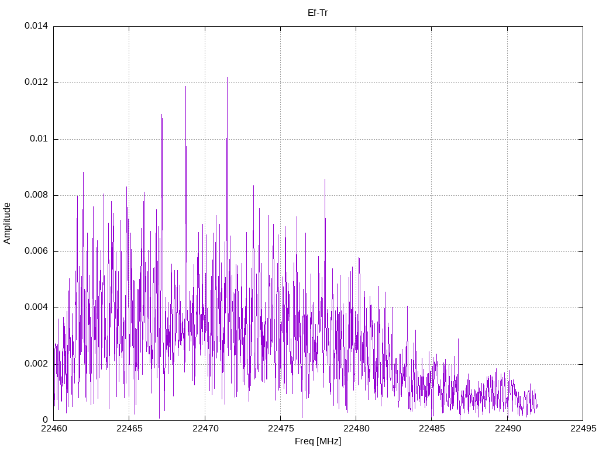Click the y-axis tick value 0.006
The image size is (599, 449).
(36, 251)
